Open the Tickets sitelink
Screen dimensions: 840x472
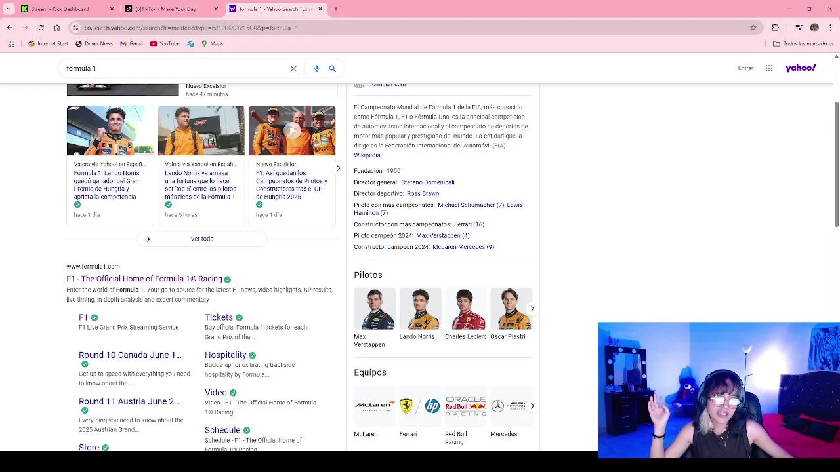pos(219,317)
